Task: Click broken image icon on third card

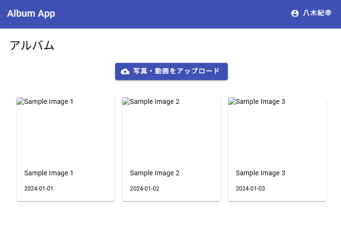Action: click(x=232, y=101)
